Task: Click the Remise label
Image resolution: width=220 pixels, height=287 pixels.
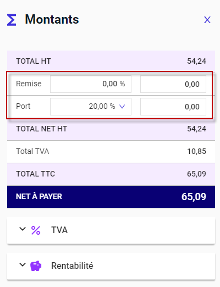Action: (x=29, y=84)
